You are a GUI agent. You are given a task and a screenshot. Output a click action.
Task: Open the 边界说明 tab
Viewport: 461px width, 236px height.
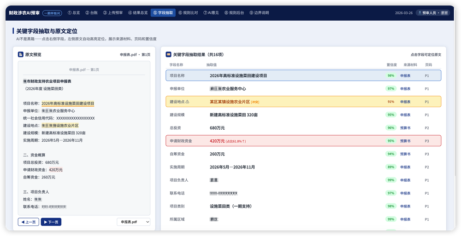(x=259, y=12)
